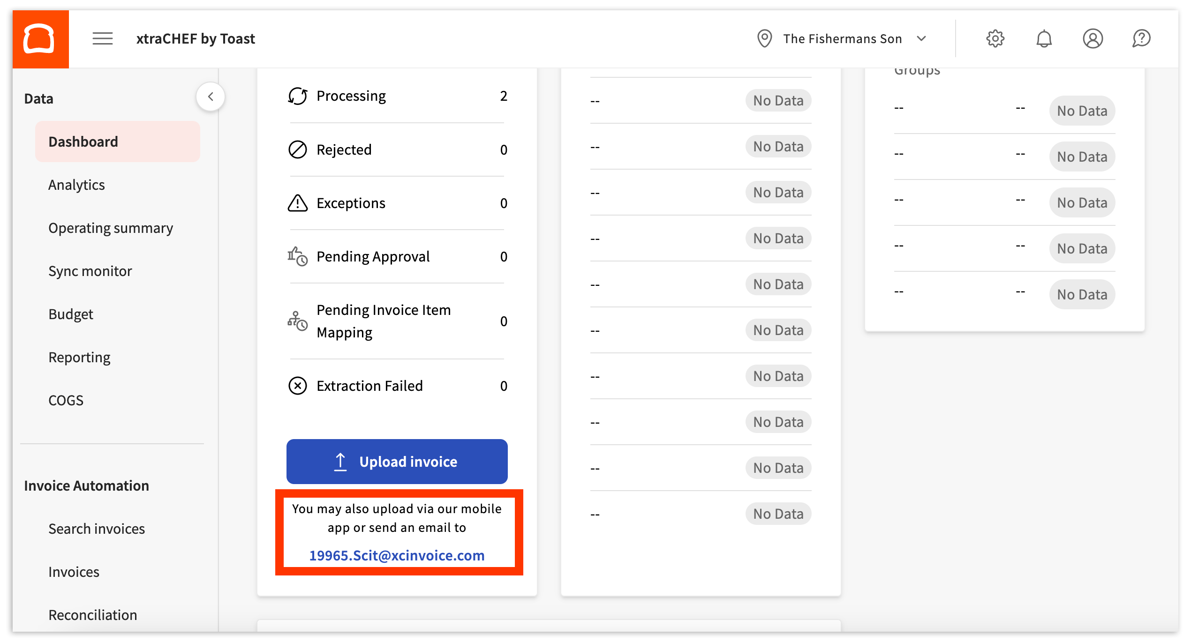
Task: Expand The Fishermans Son location dropdown
Action: (x=921, y=38)
